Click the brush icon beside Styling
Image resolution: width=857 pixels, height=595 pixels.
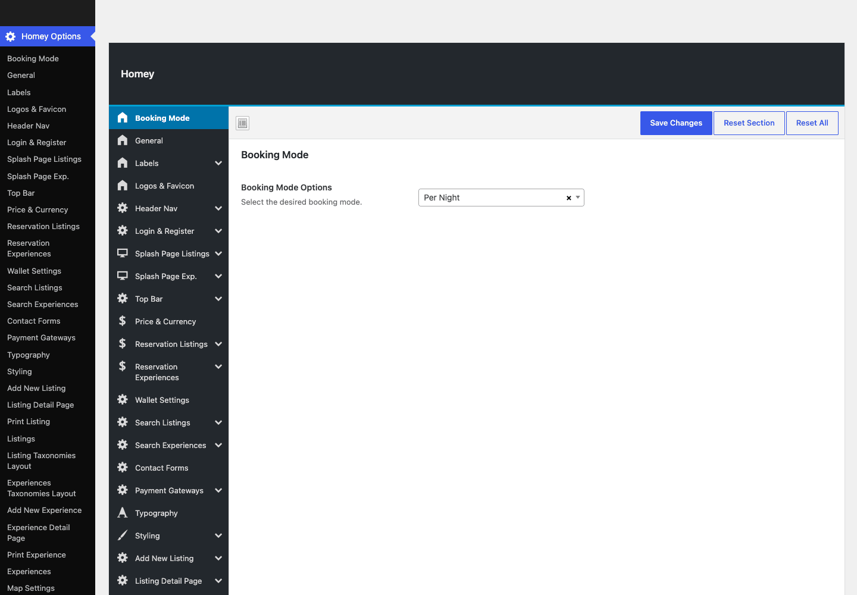tap(123, 535)
